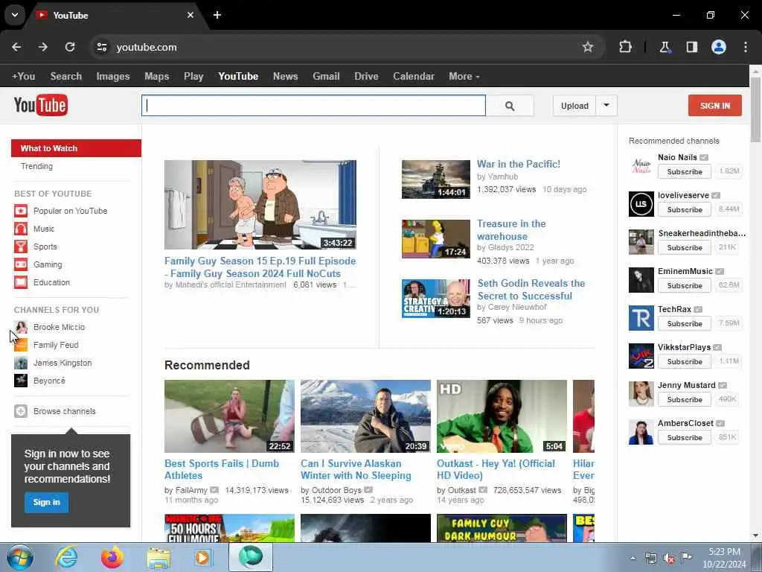The image size is (762, 572).
Task: Click the YouTube logo
Action: point(41,105)
